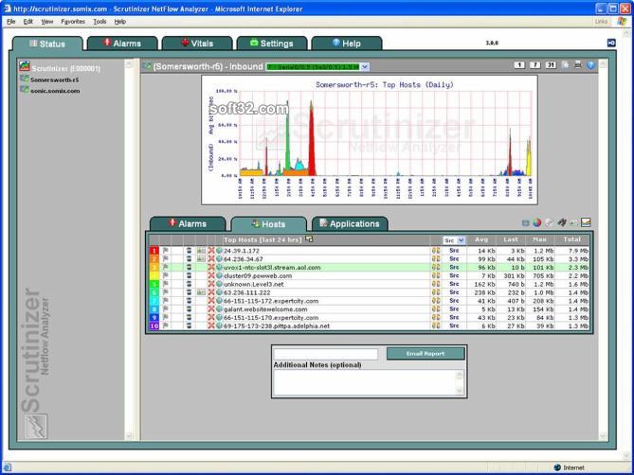
Task: Click the Src link for 64.236.34.67
Action: click(x=454, y=259)
